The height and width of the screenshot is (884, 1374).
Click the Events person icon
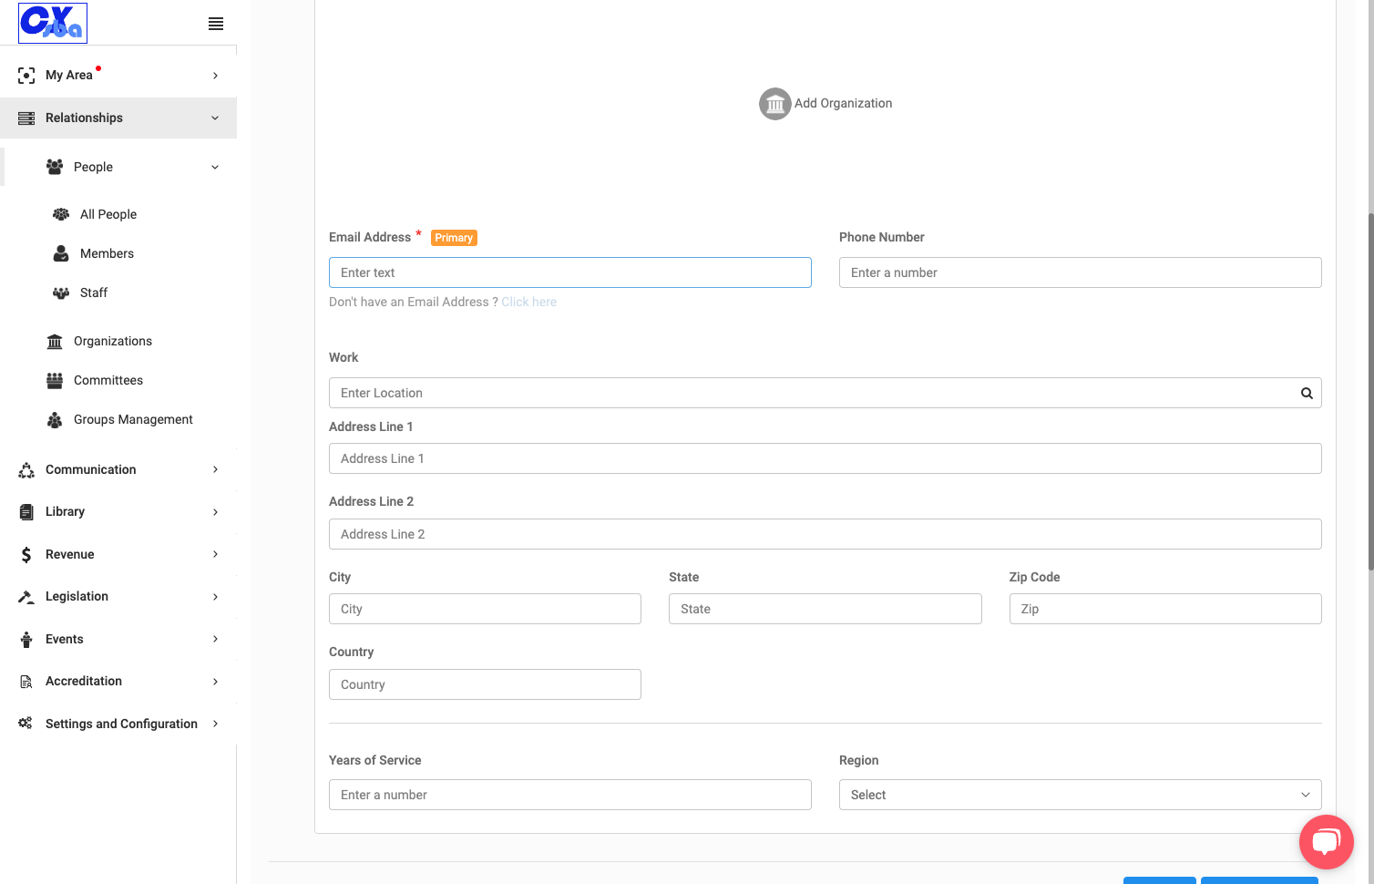(26, 639)
